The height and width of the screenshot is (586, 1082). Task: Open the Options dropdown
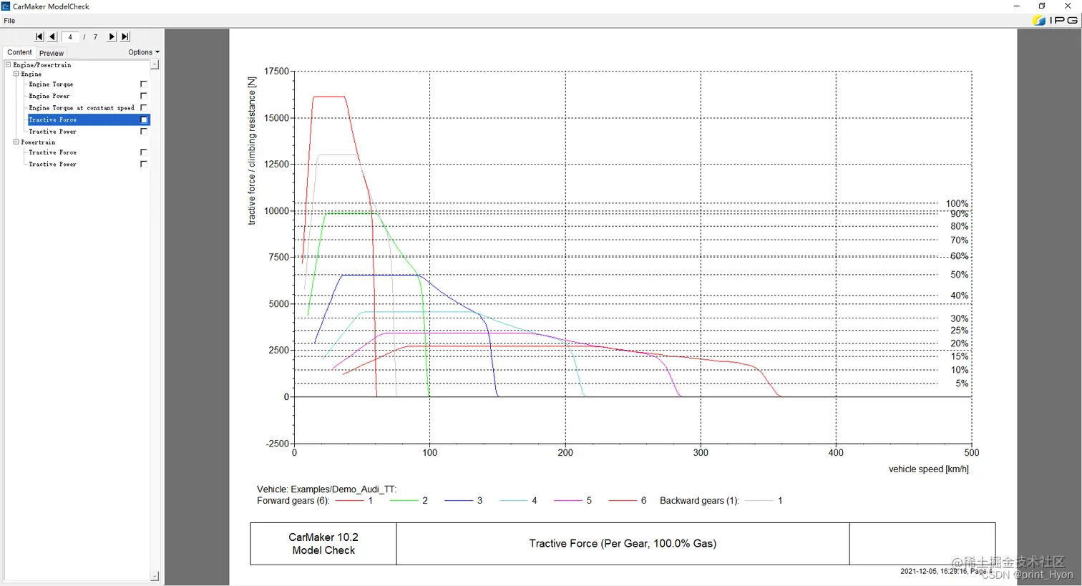(x=144, y=52)
